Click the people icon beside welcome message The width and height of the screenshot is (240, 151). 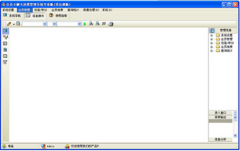point(67,146)
